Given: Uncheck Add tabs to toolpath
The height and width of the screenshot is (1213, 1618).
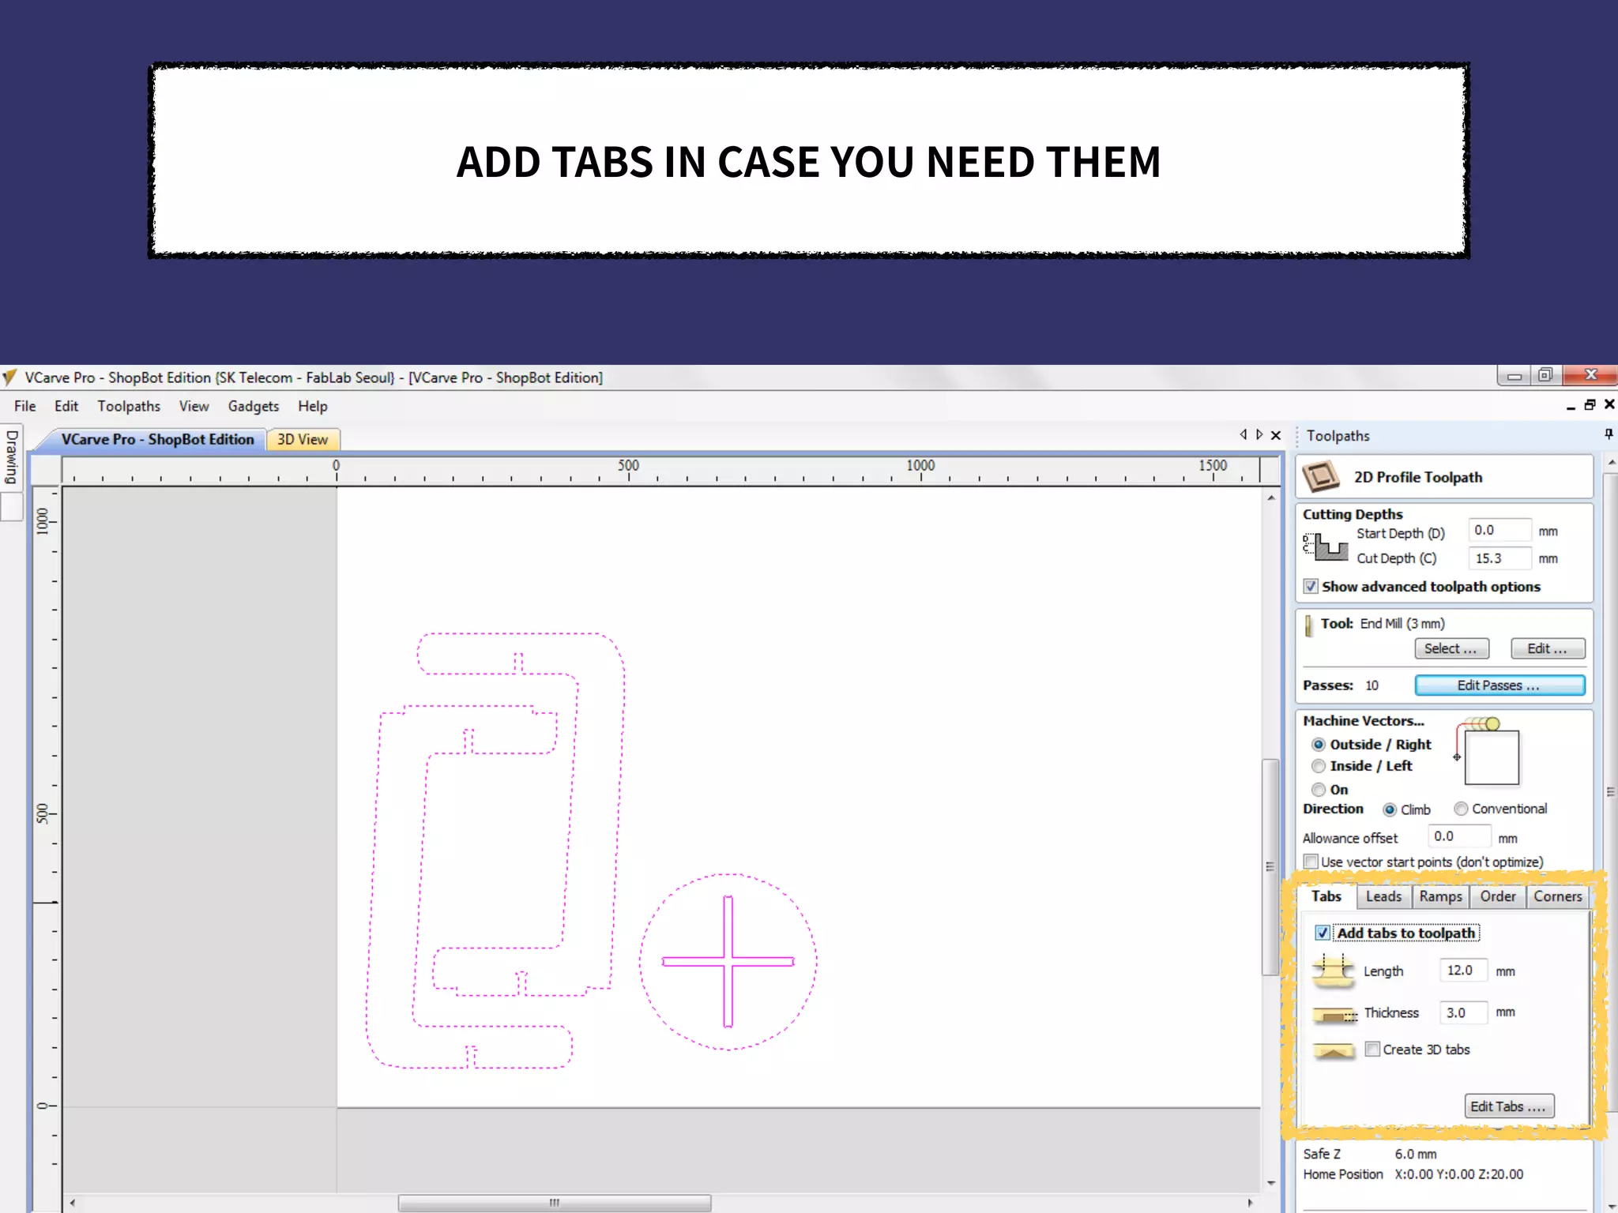Looking at the screenshot, I should [1323, 933].
